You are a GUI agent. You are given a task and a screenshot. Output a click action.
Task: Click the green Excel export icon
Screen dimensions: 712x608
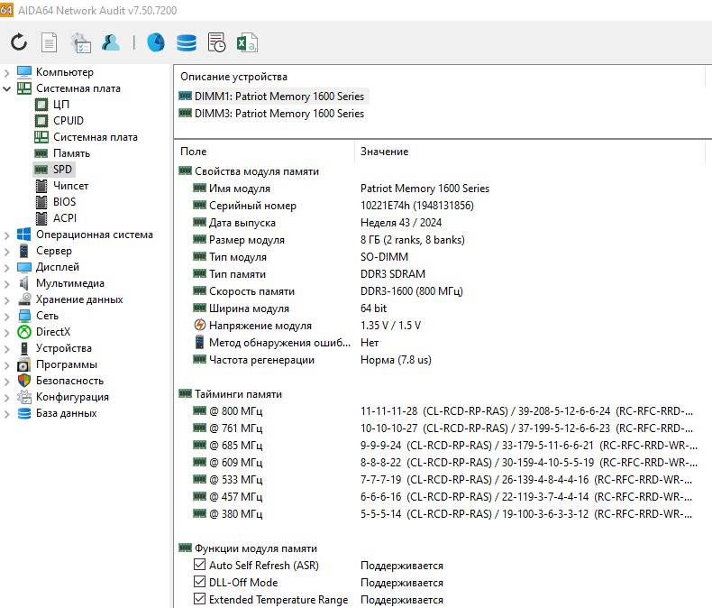[247, 42]
